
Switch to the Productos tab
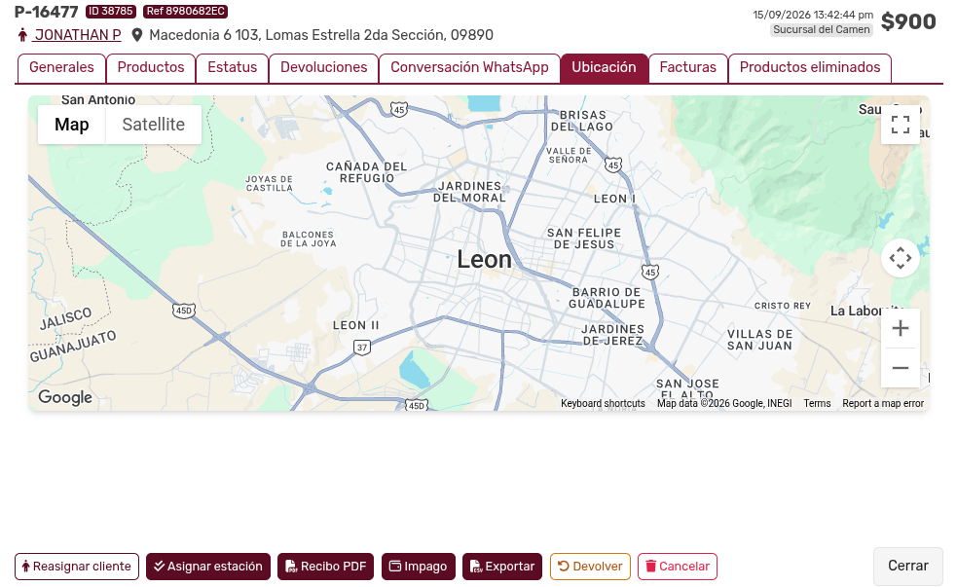pos(151,68)
